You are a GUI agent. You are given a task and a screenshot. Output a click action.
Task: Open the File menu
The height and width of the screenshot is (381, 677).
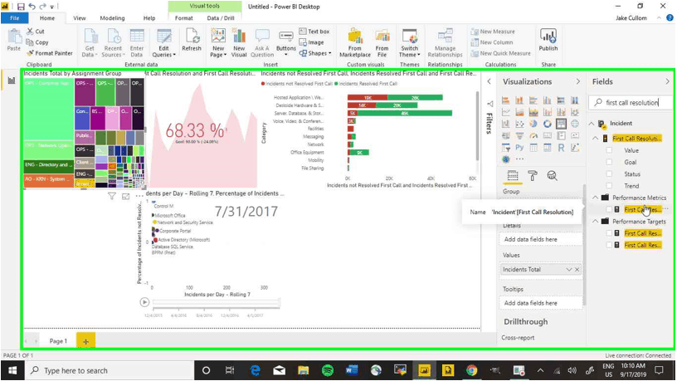[15, 18]
